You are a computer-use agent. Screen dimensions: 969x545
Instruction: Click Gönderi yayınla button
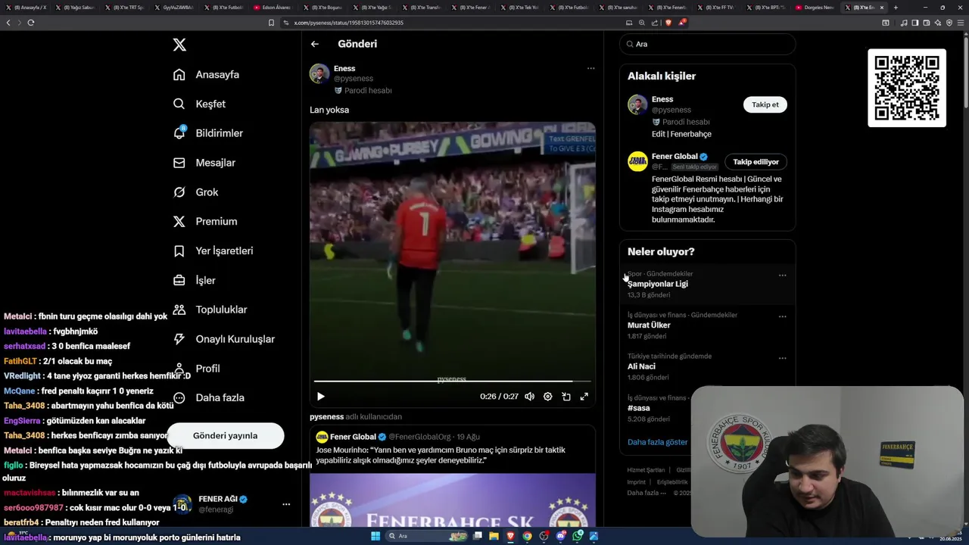pos(225,435)
